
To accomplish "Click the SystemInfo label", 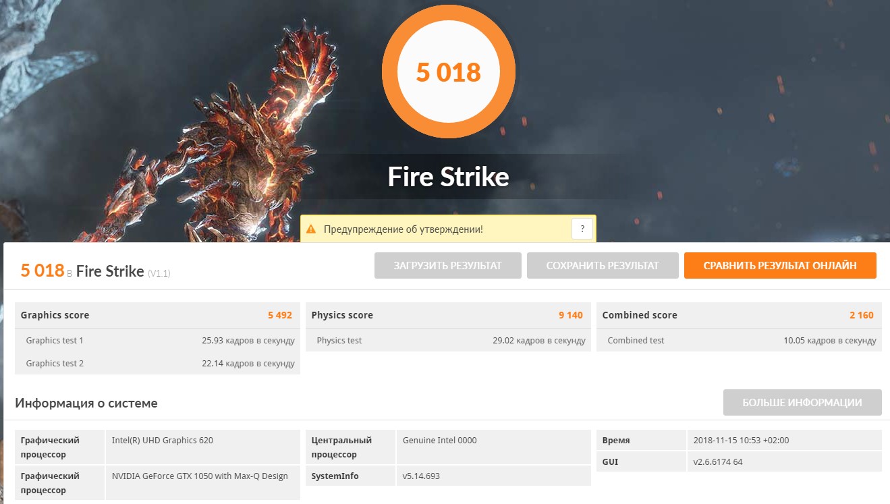I will coord(335,476).
